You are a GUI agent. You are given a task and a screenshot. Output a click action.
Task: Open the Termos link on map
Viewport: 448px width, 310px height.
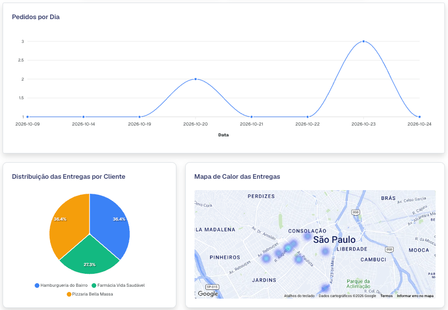[x=386, y=296]
